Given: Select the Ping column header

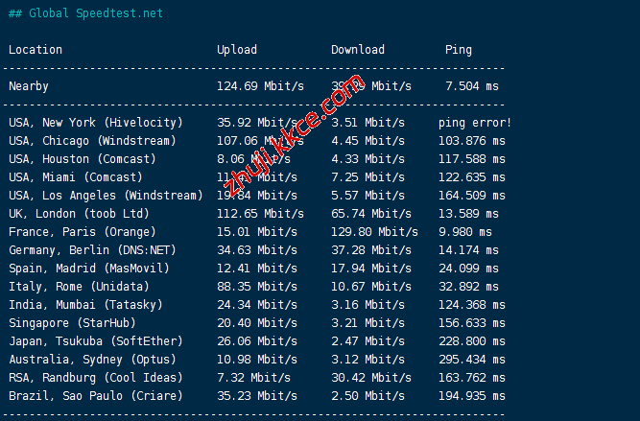Looking at the screenshot, I should [x=458, y=50].
